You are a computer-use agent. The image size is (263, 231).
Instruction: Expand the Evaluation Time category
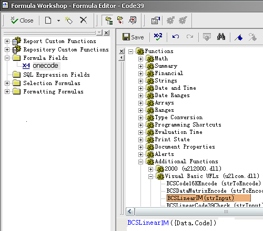pos(140,132)
